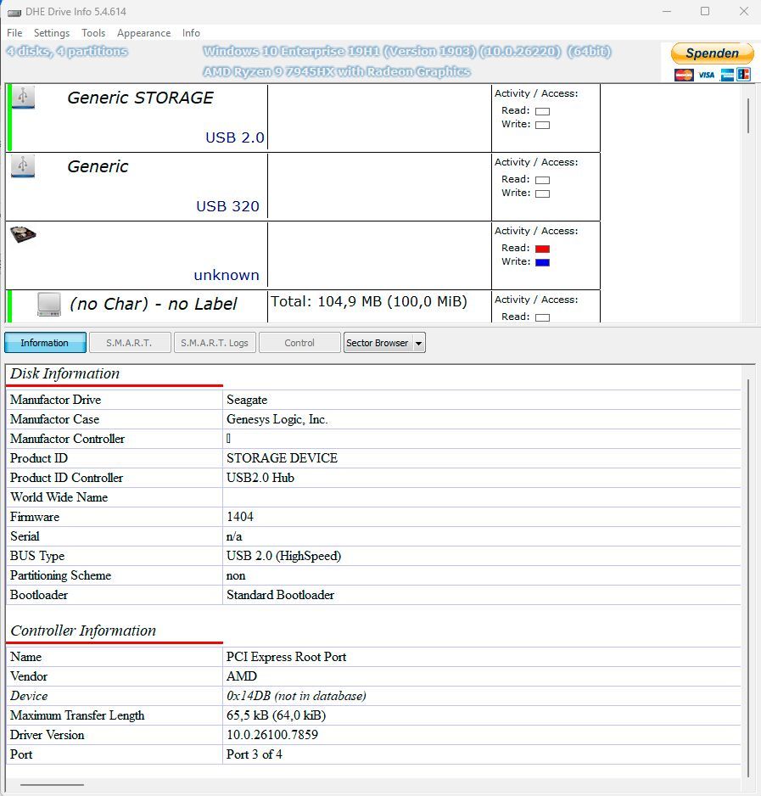Open the Tools menu
761x796 pixels.
93,33
